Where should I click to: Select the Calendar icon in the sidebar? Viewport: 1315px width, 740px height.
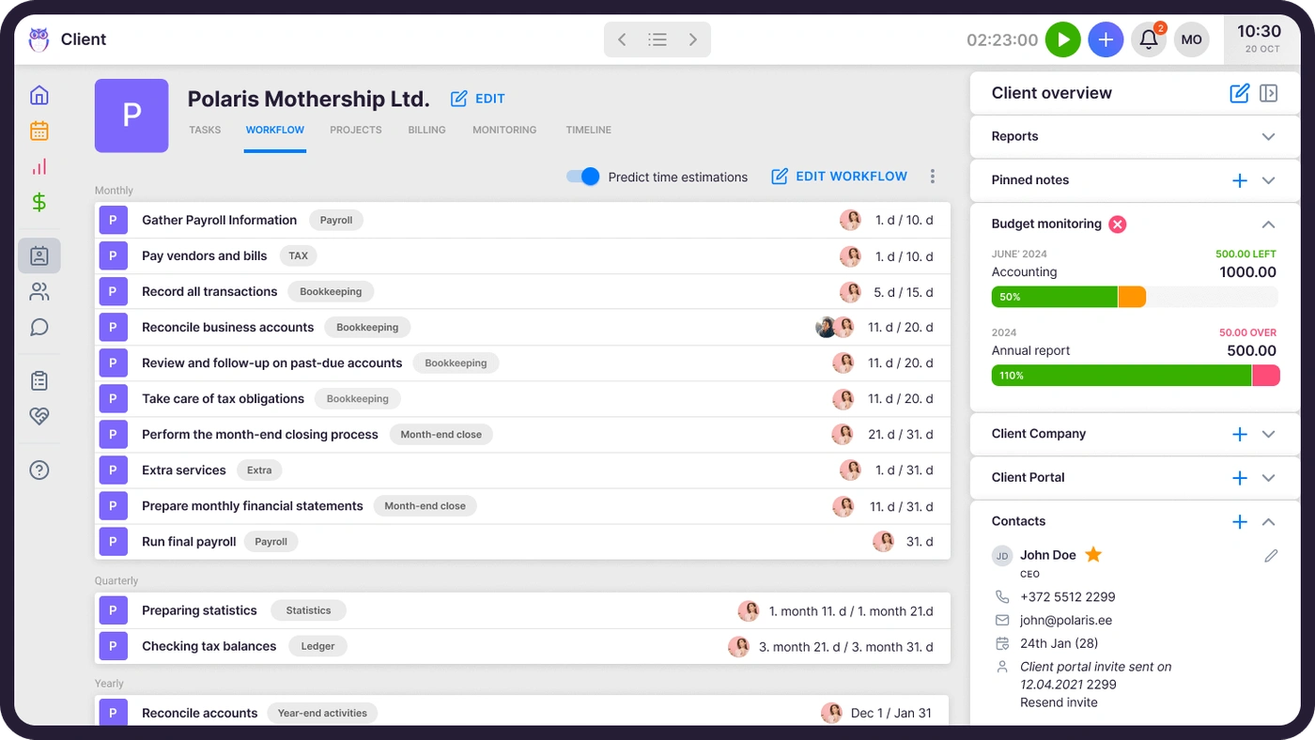[39, 131]
